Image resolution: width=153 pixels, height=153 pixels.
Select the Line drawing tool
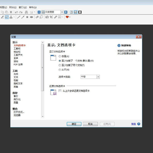click(x=19, y=17)
